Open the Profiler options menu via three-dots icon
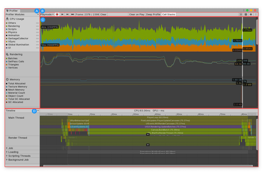The height and width of the screenshot is (187, 263). coord(256,14)
